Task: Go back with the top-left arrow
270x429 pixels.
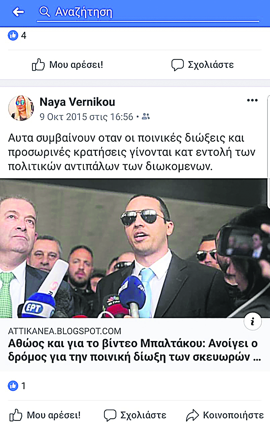Action: [19, 12]
